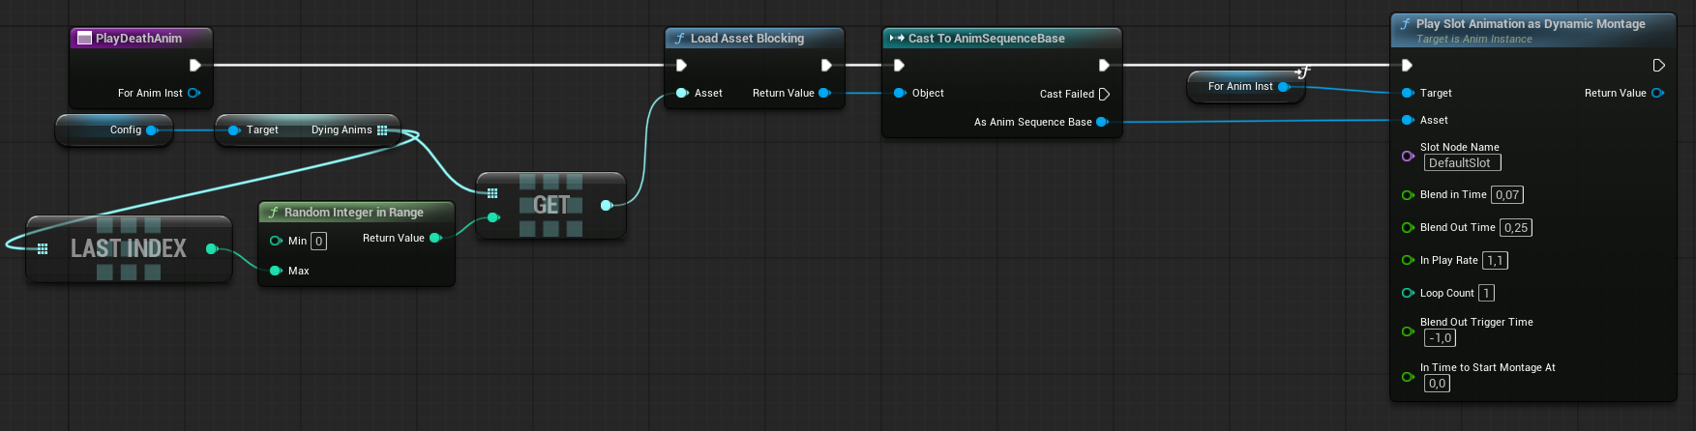Click the Slot Node Name pin

point(1408,156)
